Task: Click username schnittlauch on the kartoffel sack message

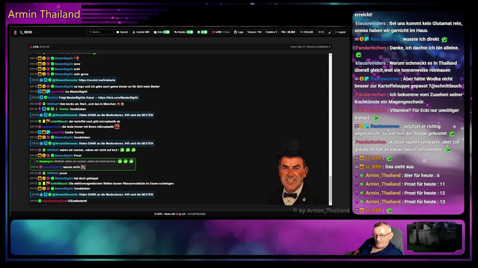Action: pos(59,121)
